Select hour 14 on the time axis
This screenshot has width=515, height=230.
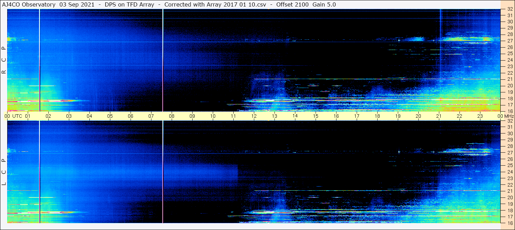[295, 116]
